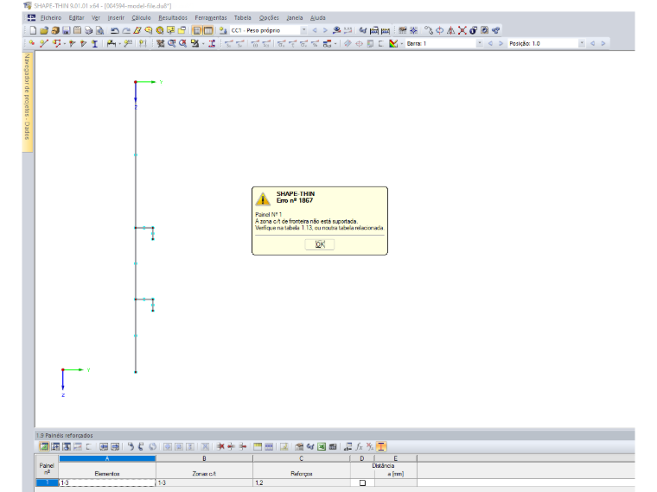Viewport: 657px width, 492px height.
Task: Click the Excel export icon in table toolbar
Action: coord(322,447)
